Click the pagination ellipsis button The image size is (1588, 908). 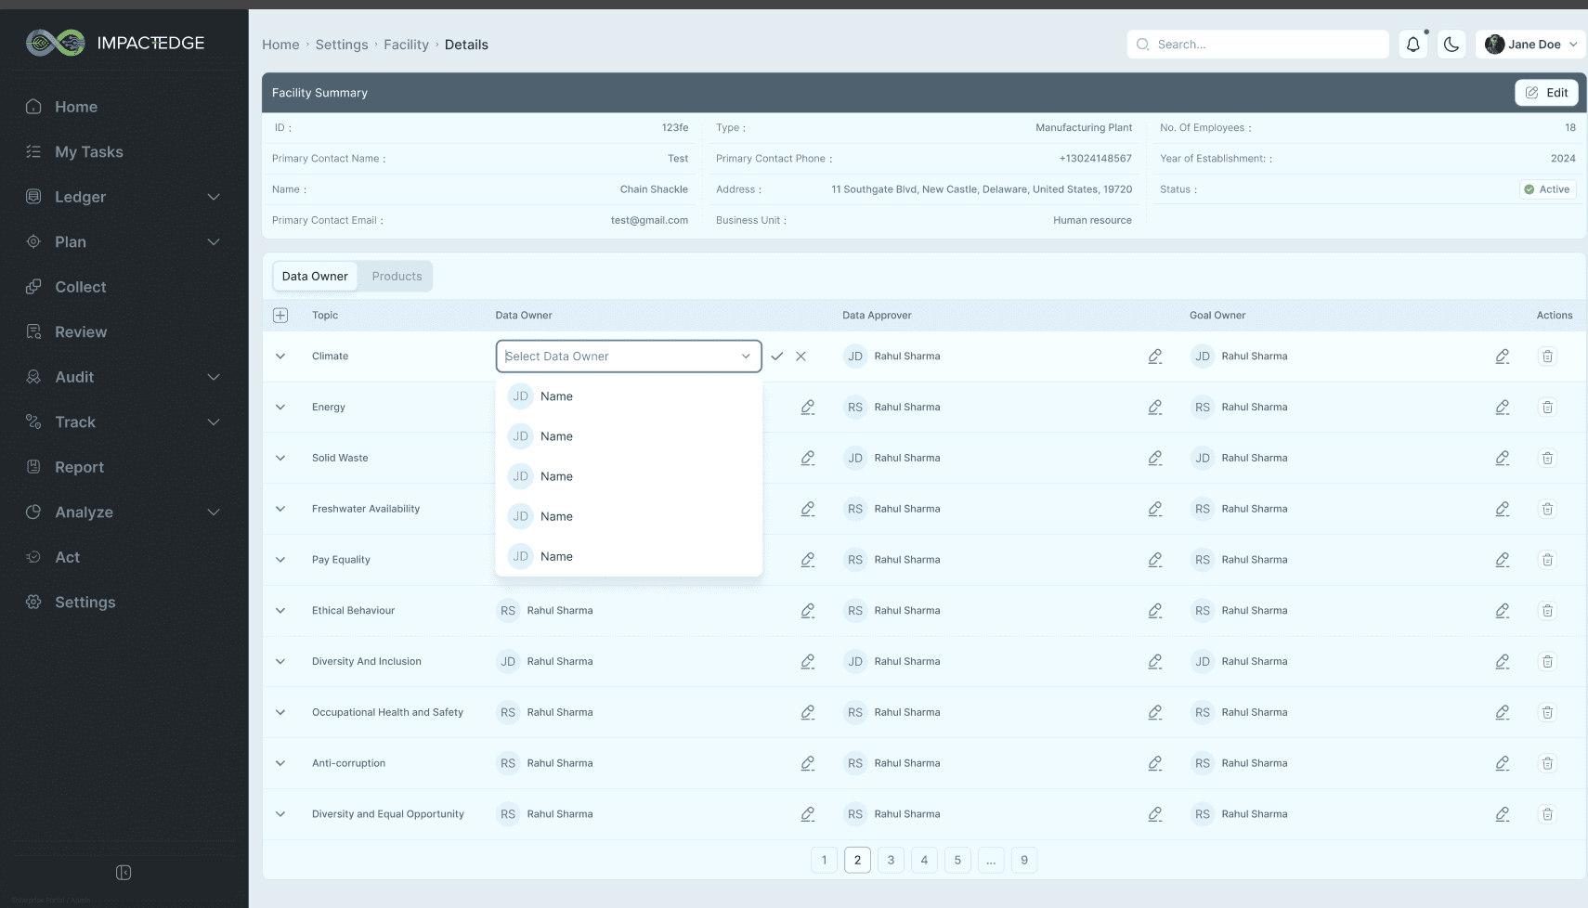(991, 860)
